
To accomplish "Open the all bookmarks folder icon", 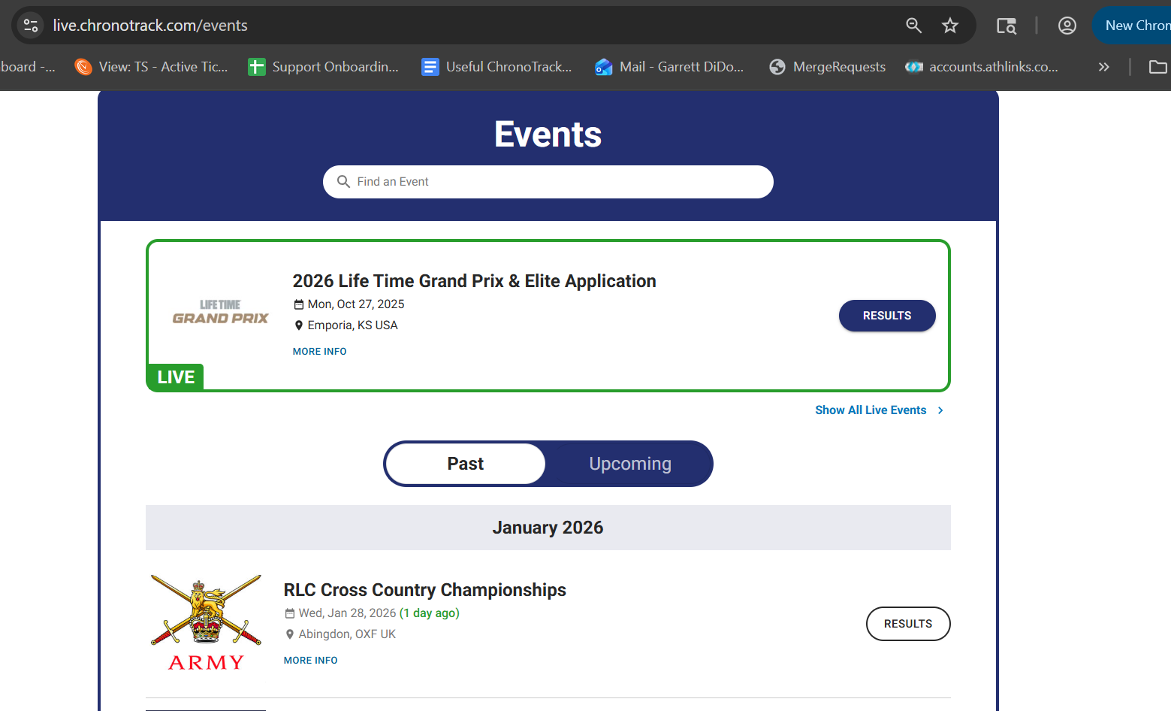I will pyautogui.click(x=1157, y=67).
